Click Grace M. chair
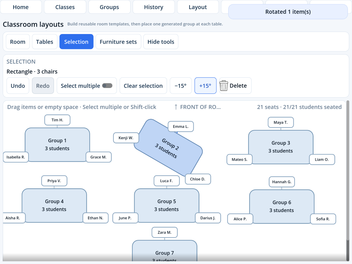The image size is (352, 264). [99, 157]
